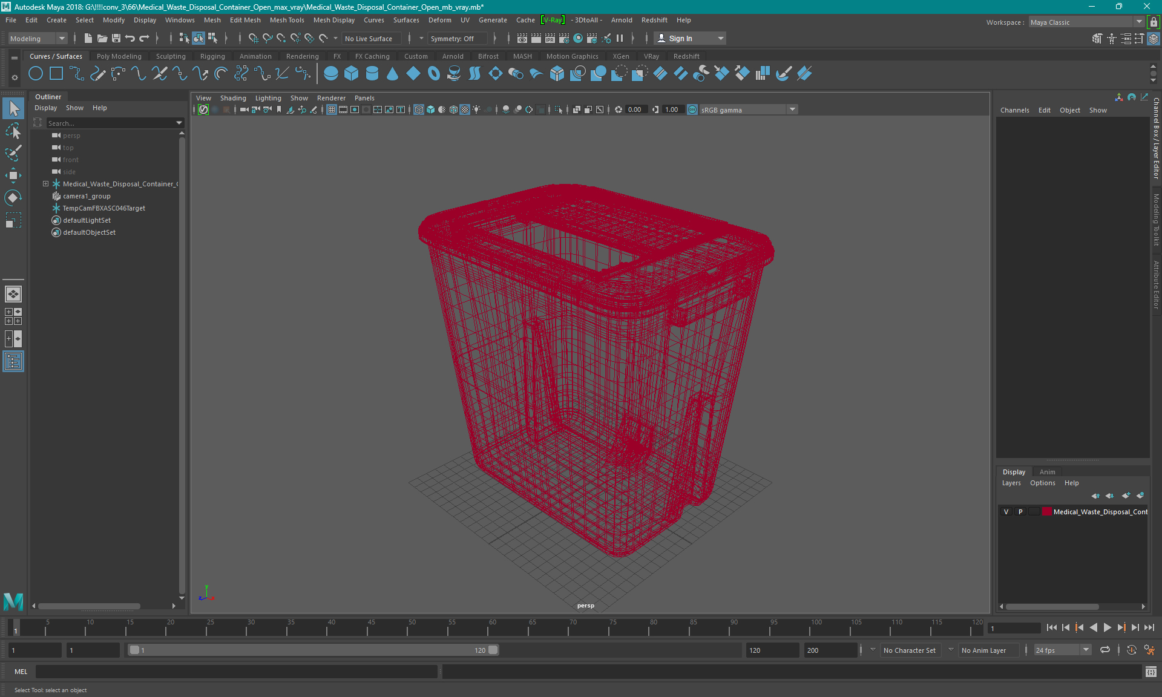Viewport: 1162px width, 697px height.
Task: Open Render Settings from status line
Action: [564, 39]
